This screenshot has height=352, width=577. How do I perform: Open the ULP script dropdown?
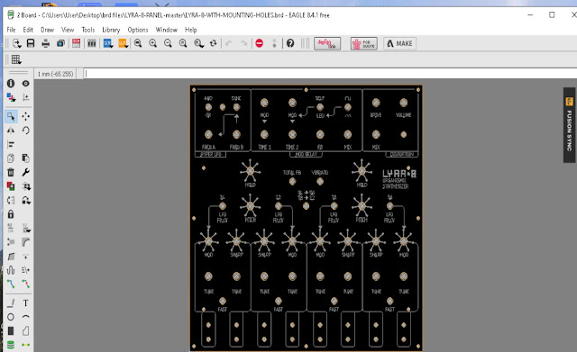[x=127, y=46]
